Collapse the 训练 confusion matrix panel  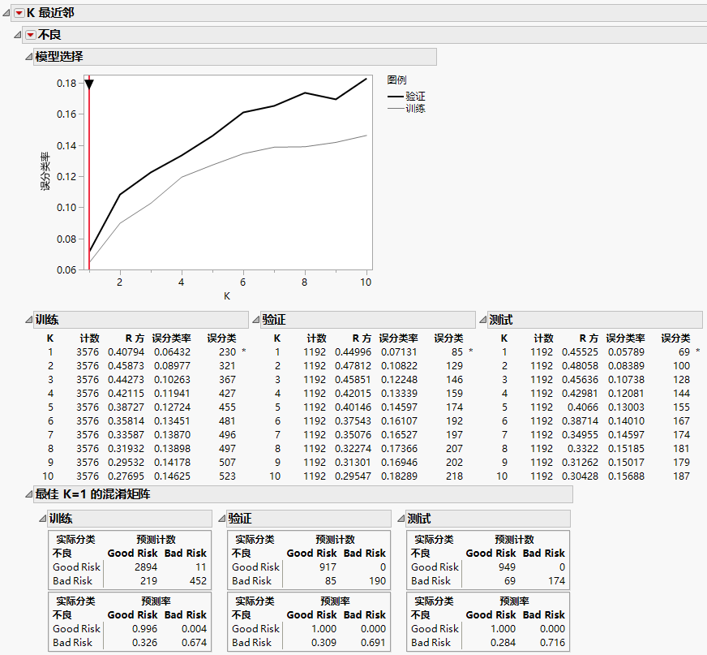pos(41,519)
